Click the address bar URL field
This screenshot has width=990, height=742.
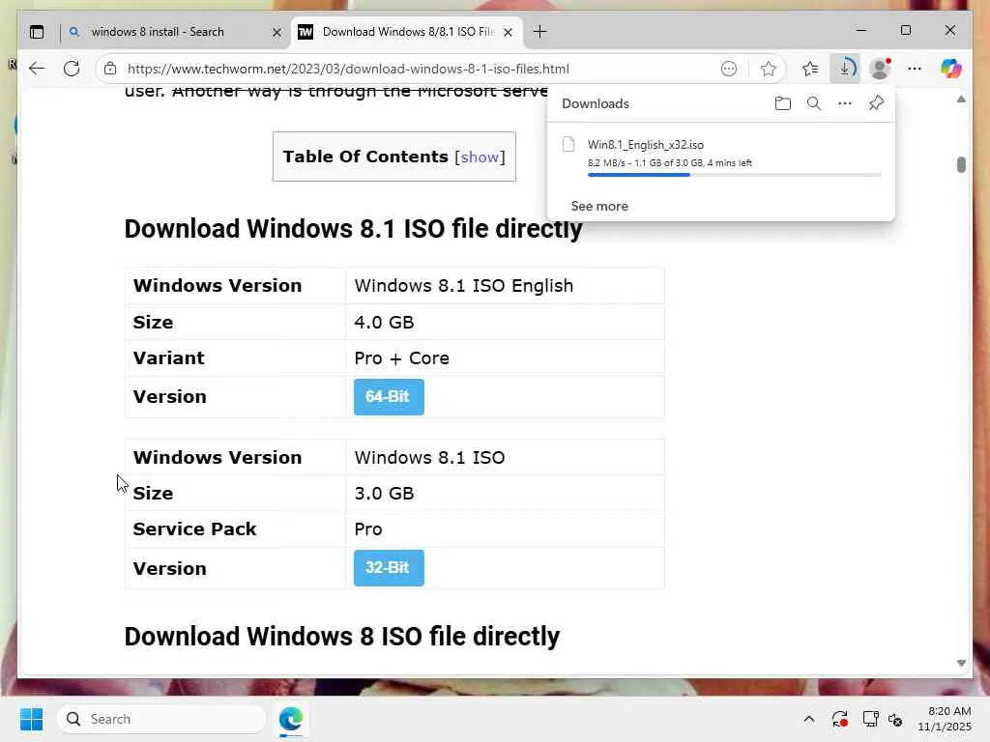(x=348, y=69)
